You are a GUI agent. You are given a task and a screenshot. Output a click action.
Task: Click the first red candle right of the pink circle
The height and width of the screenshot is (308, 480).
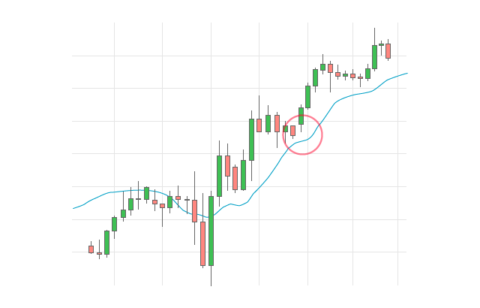tap(330, 68)
